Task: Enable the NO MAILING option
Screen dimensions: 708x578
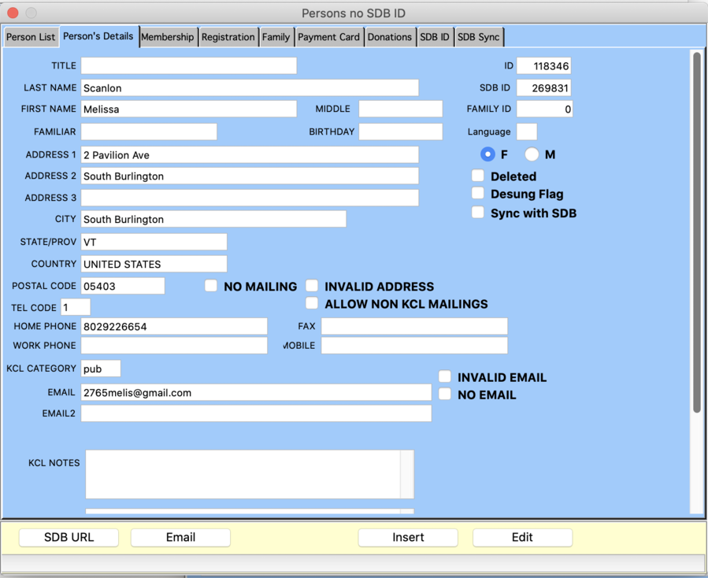Action: [x=211, y=286]
